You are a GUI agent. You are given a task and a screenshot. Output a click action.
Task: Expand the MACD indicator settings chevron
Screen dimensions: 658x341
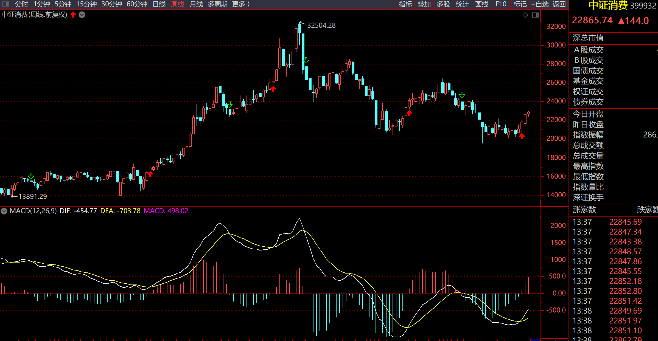(x=4, y=211)
